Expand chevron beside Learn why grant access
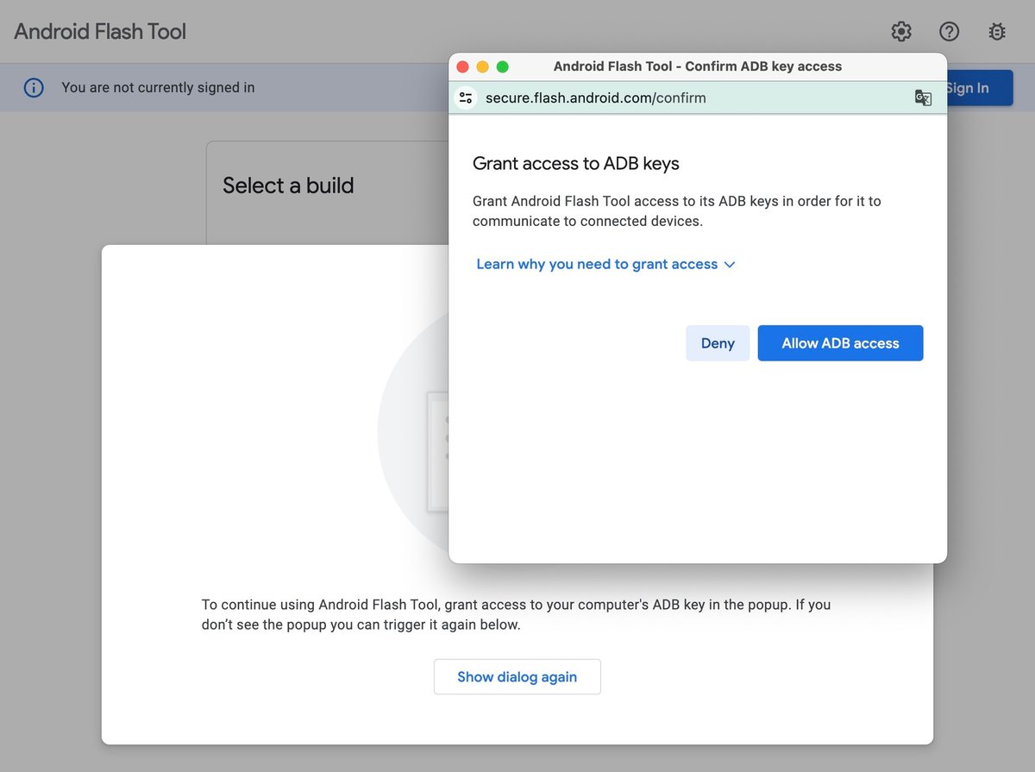1035x772 pixels. [x=730, y=265]
